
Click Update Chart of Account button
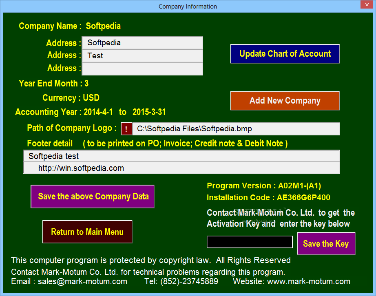coord(285,54)
